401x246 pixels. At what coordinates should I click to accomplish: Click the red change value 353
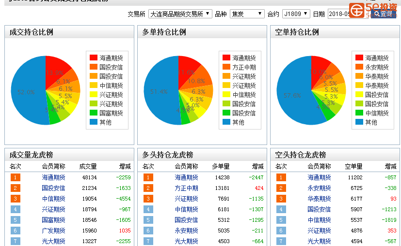point(392,231)
